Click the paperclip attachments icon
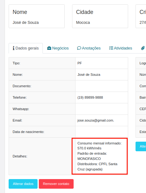Image resolution: width=146 pixels, height=193 pixels. [143, 48]
